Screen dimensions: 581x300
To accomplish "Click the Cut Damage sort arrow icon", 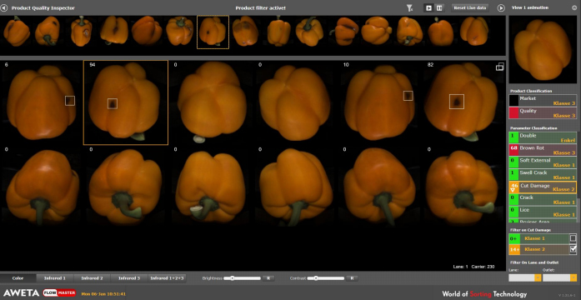I will [513, 190].
